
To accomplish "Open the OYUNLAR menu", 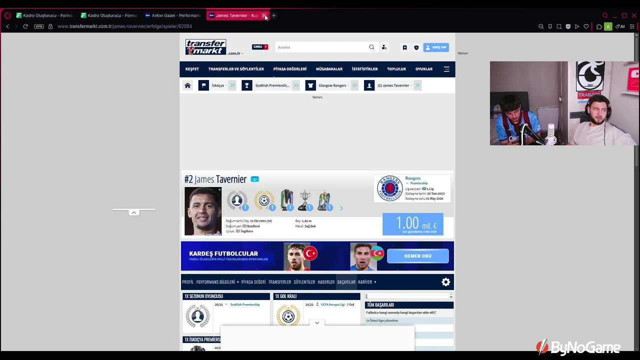I will tap(424, 69).
